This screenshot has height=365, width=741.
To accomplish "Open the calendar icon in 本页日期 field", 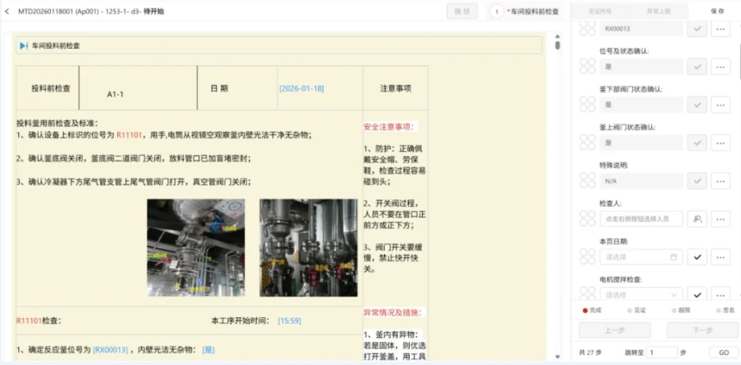I will coord(673,257).
